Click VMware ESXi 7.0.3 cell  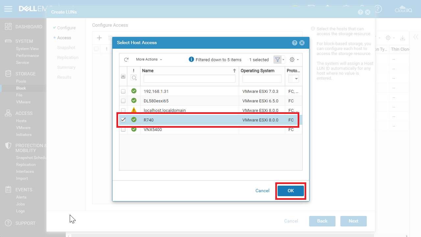point(260,92)
